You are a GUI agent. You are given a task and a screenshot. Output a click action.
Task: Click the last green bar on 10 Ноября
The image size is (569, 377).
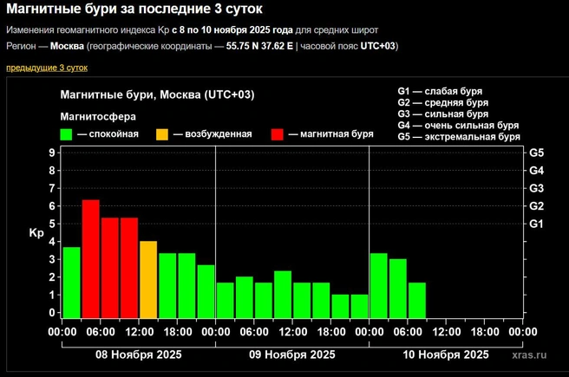(417, 301)
